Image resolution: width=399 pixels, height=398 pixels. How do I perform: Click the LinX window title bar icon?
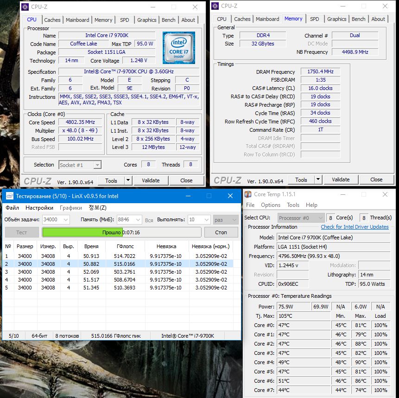[9, 196]
